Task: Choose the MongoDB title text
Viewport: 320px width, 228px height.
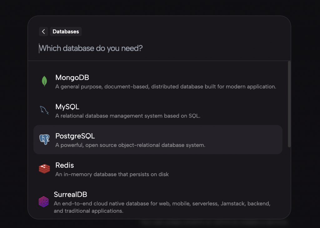Action: pyautogui.click(x=72, y=77)
